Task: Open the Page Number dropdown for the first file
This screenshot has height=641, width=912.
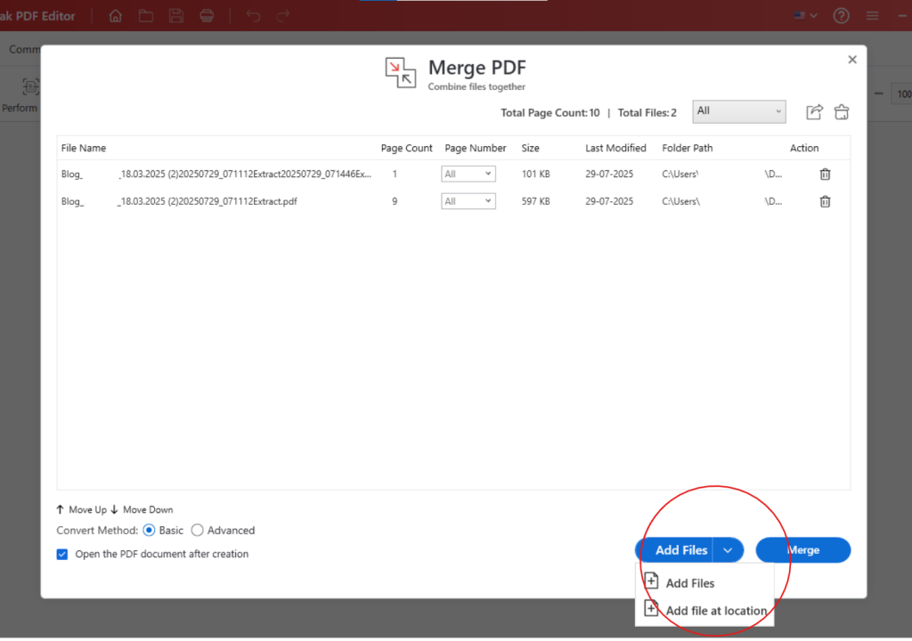Action: [x=468, y=174]
